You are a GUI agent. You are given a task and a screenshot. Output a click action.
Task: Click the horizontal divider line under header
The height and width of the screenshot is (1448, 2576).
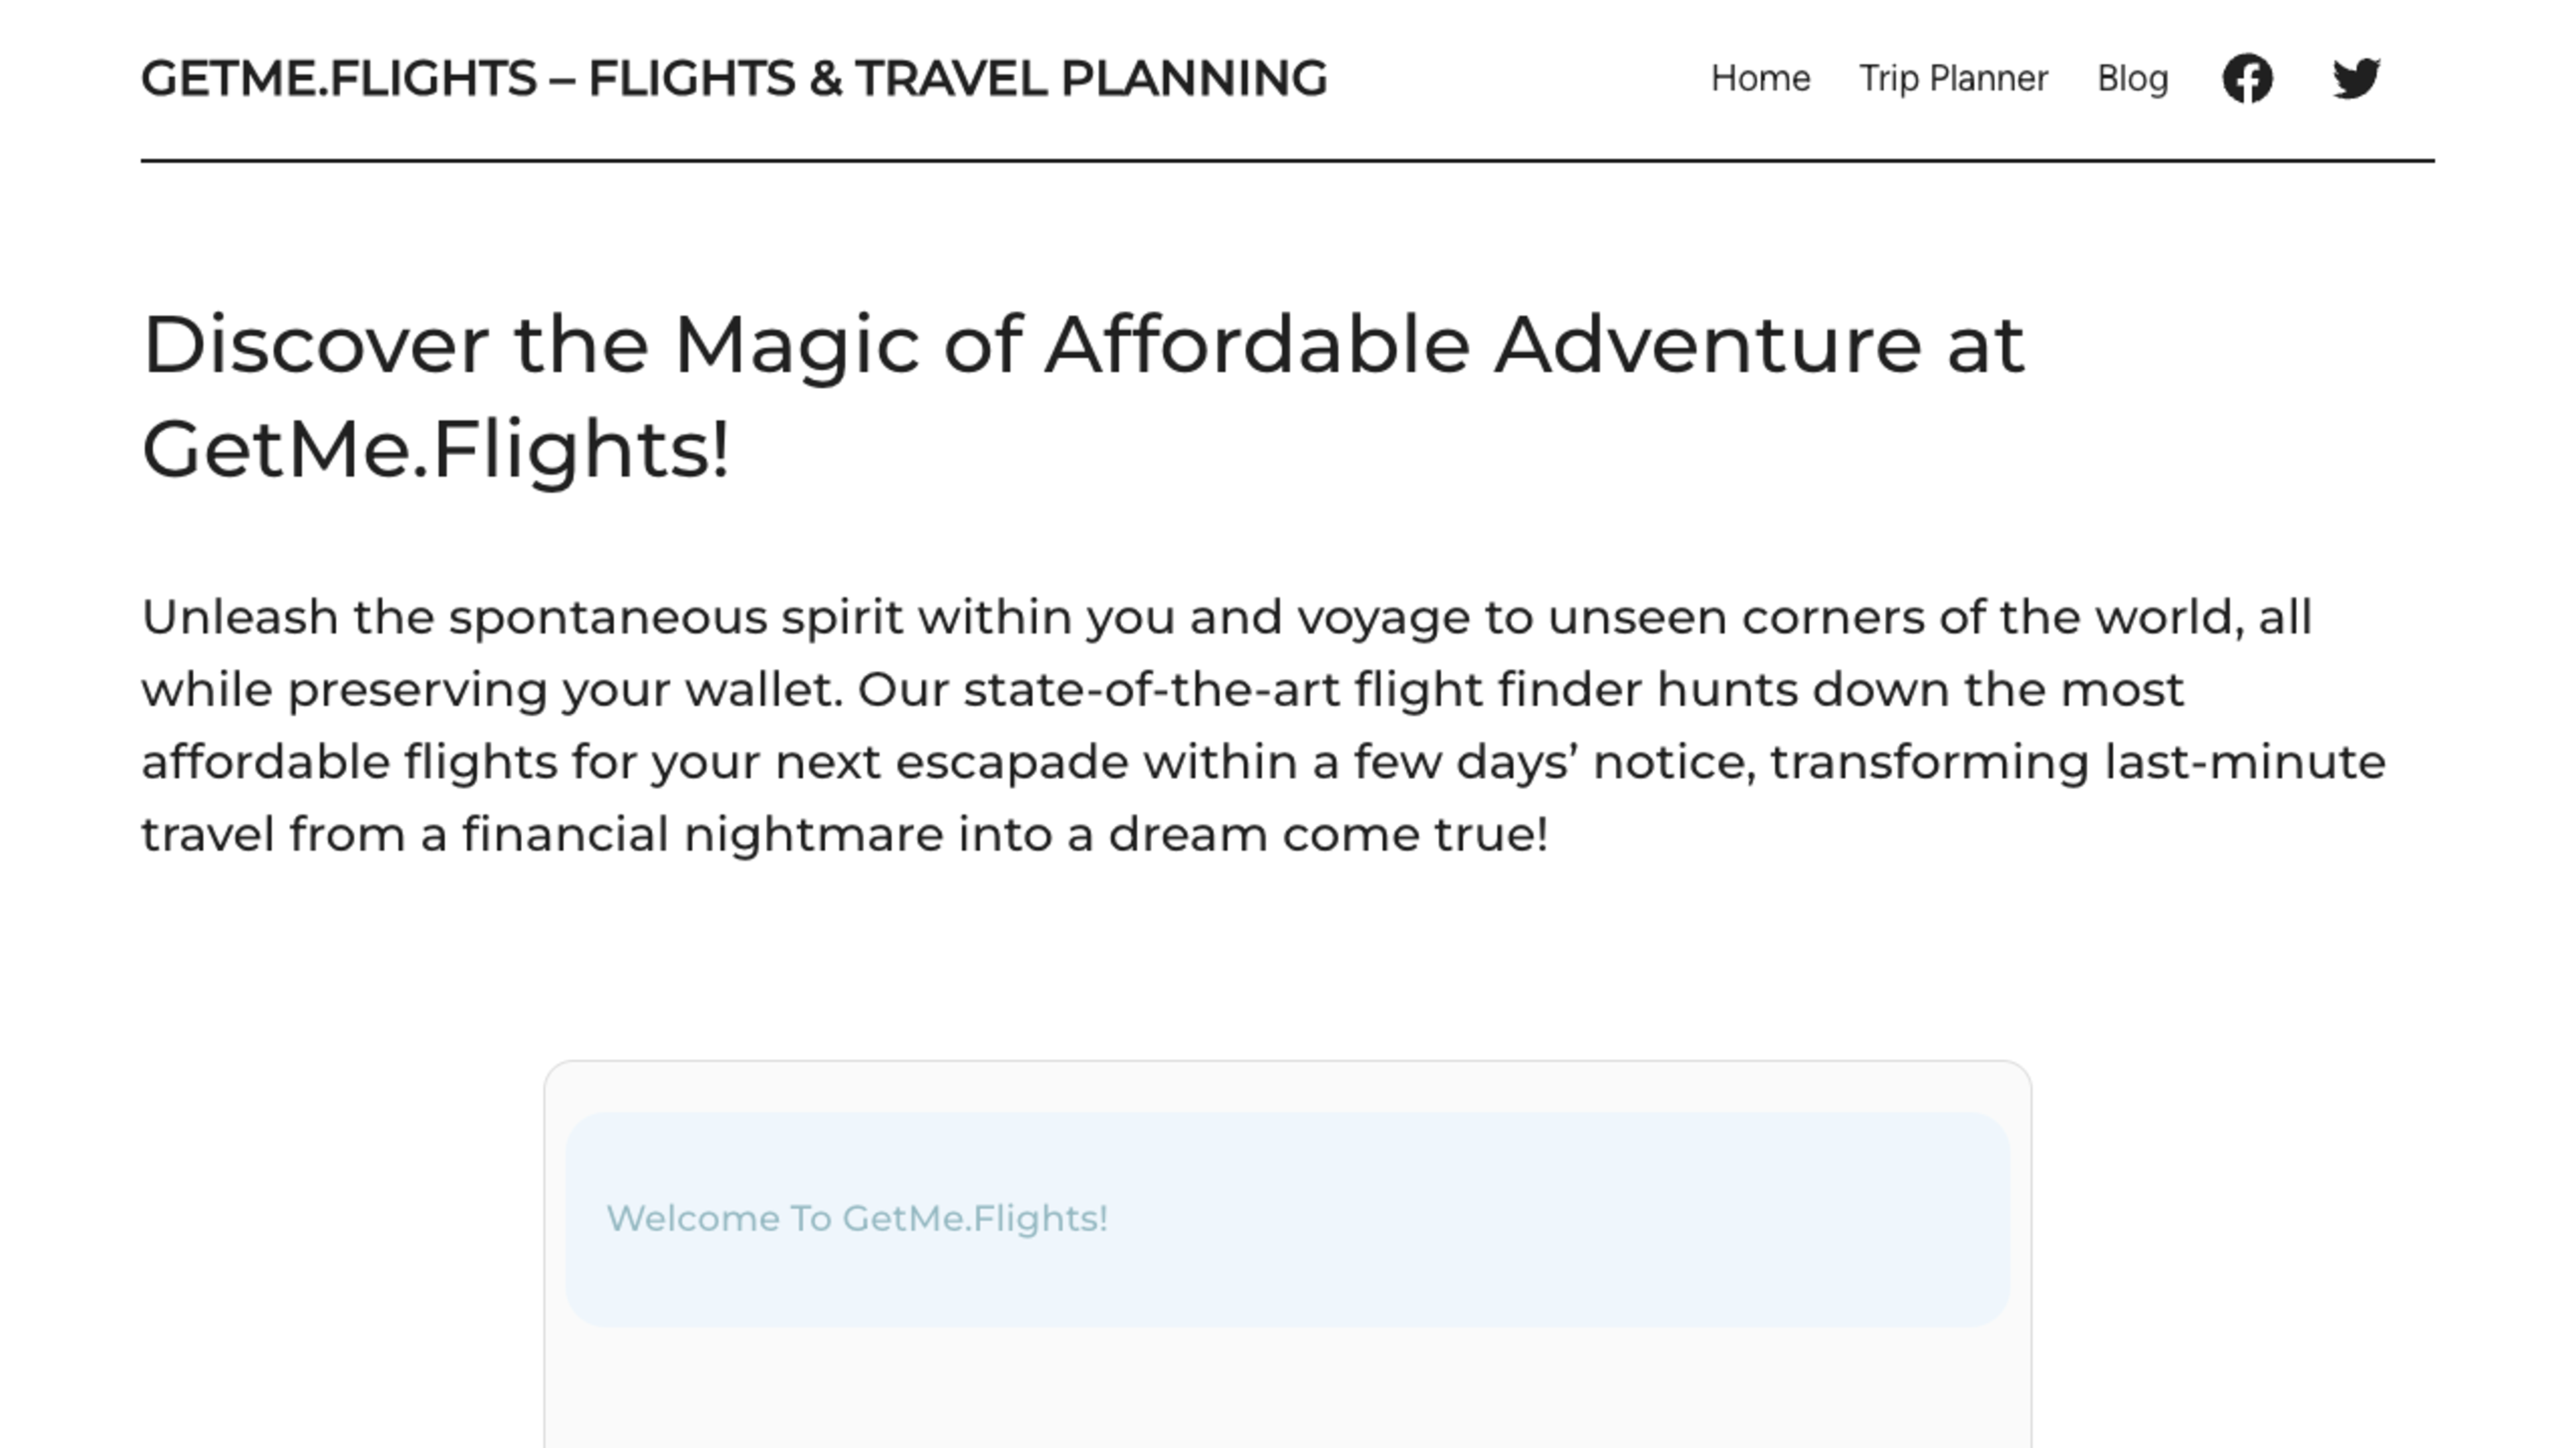tap(1287, 160)
